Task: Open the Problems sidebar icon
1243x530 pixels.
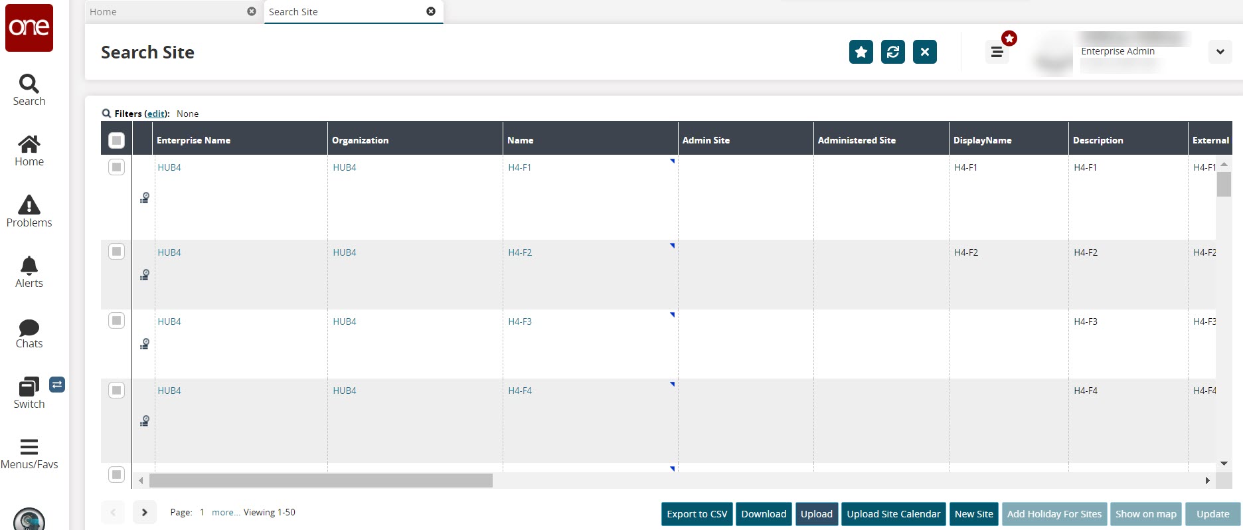Action: [x=29, y=211]
